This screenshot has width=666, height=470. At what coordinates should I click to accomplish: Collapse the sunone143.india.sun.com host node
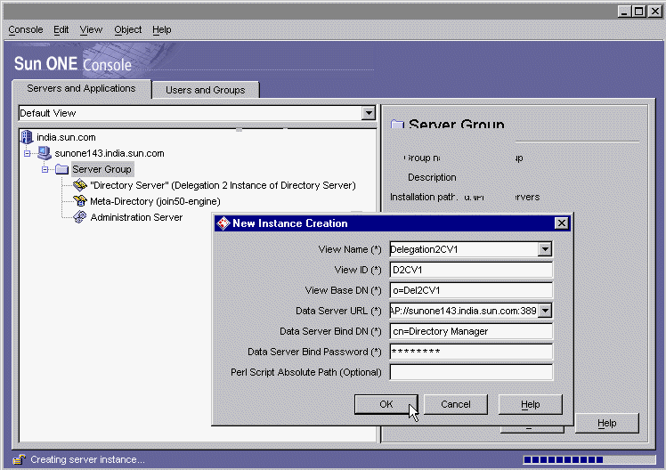point(27,153)
